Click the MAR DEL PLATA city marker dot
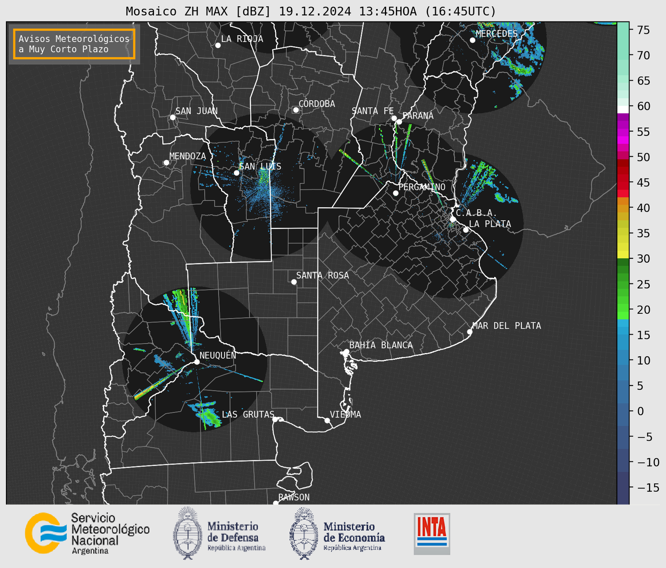 [470, 332]
